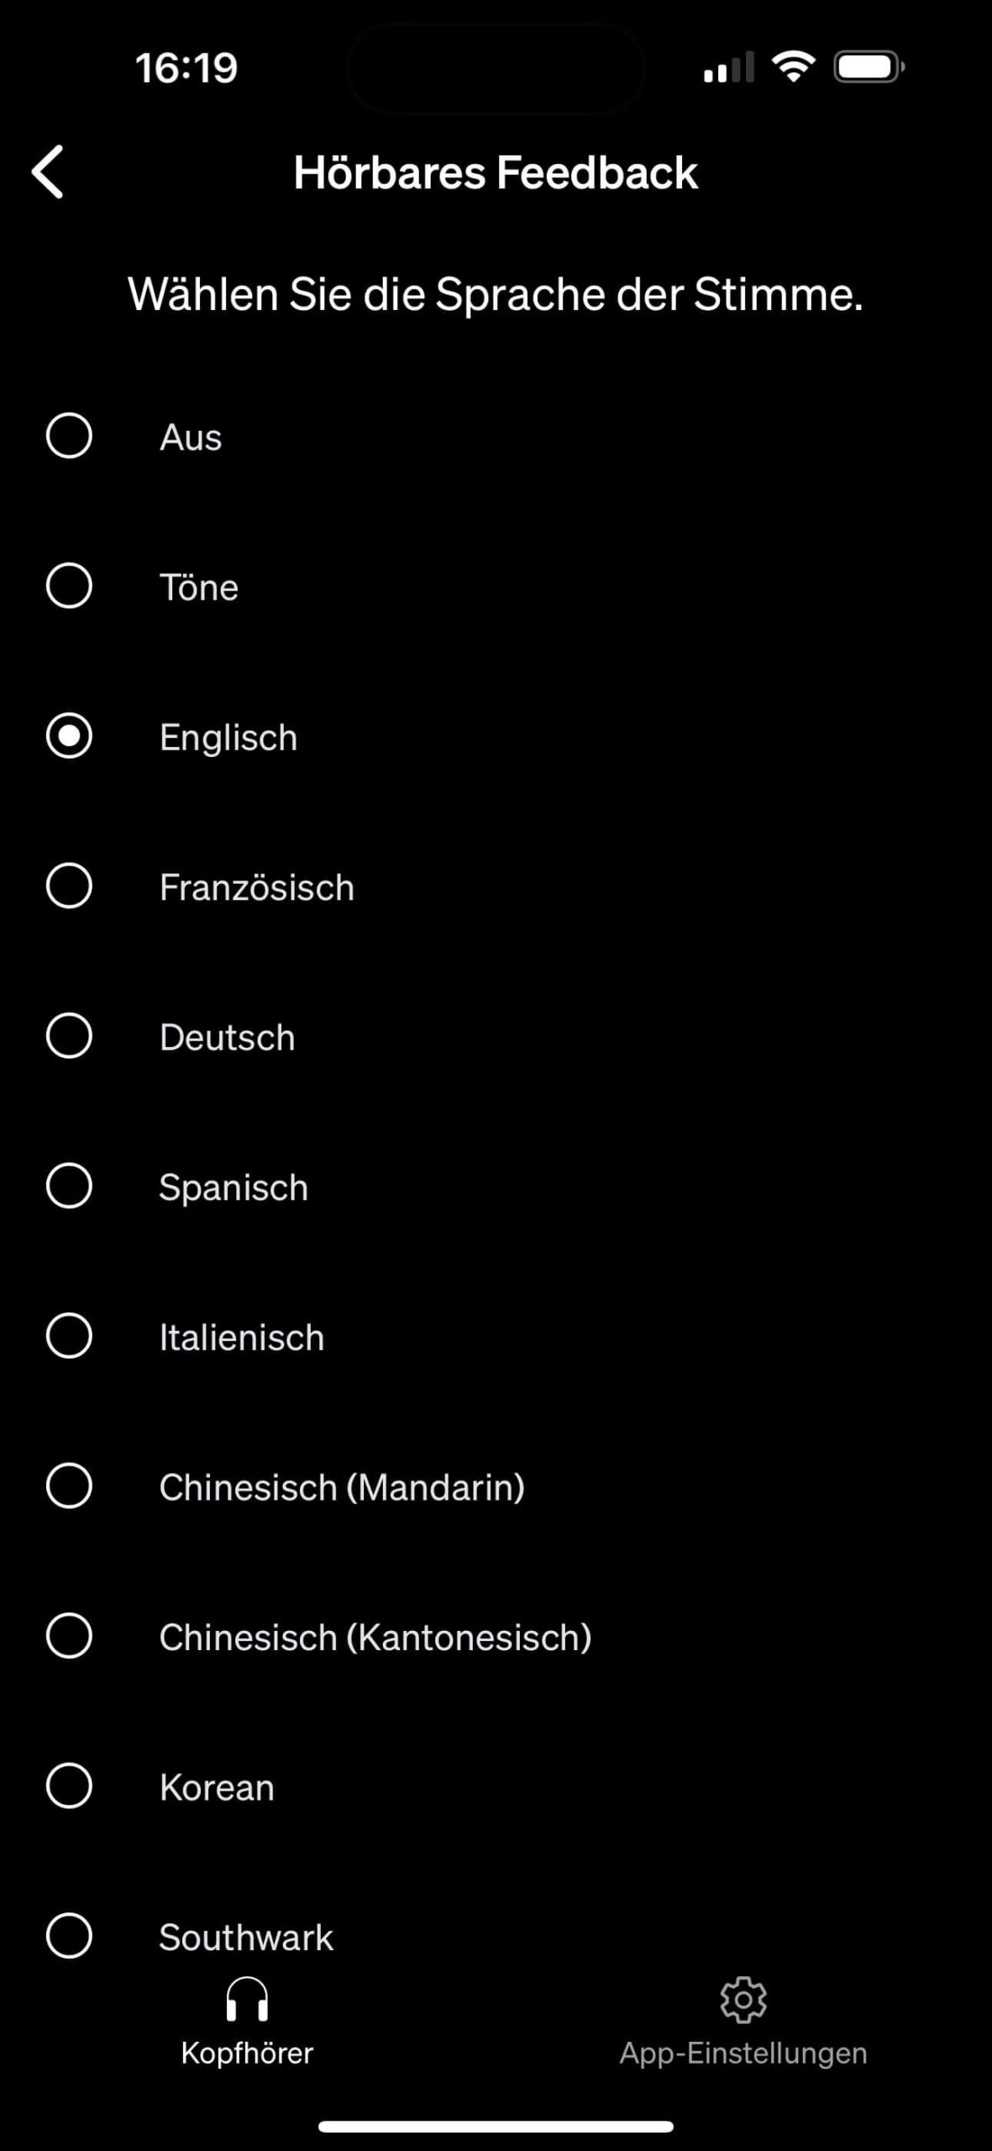992x2151 pixels.
Task: Select the Englisch radio button
Action: (x=69, y=736)
